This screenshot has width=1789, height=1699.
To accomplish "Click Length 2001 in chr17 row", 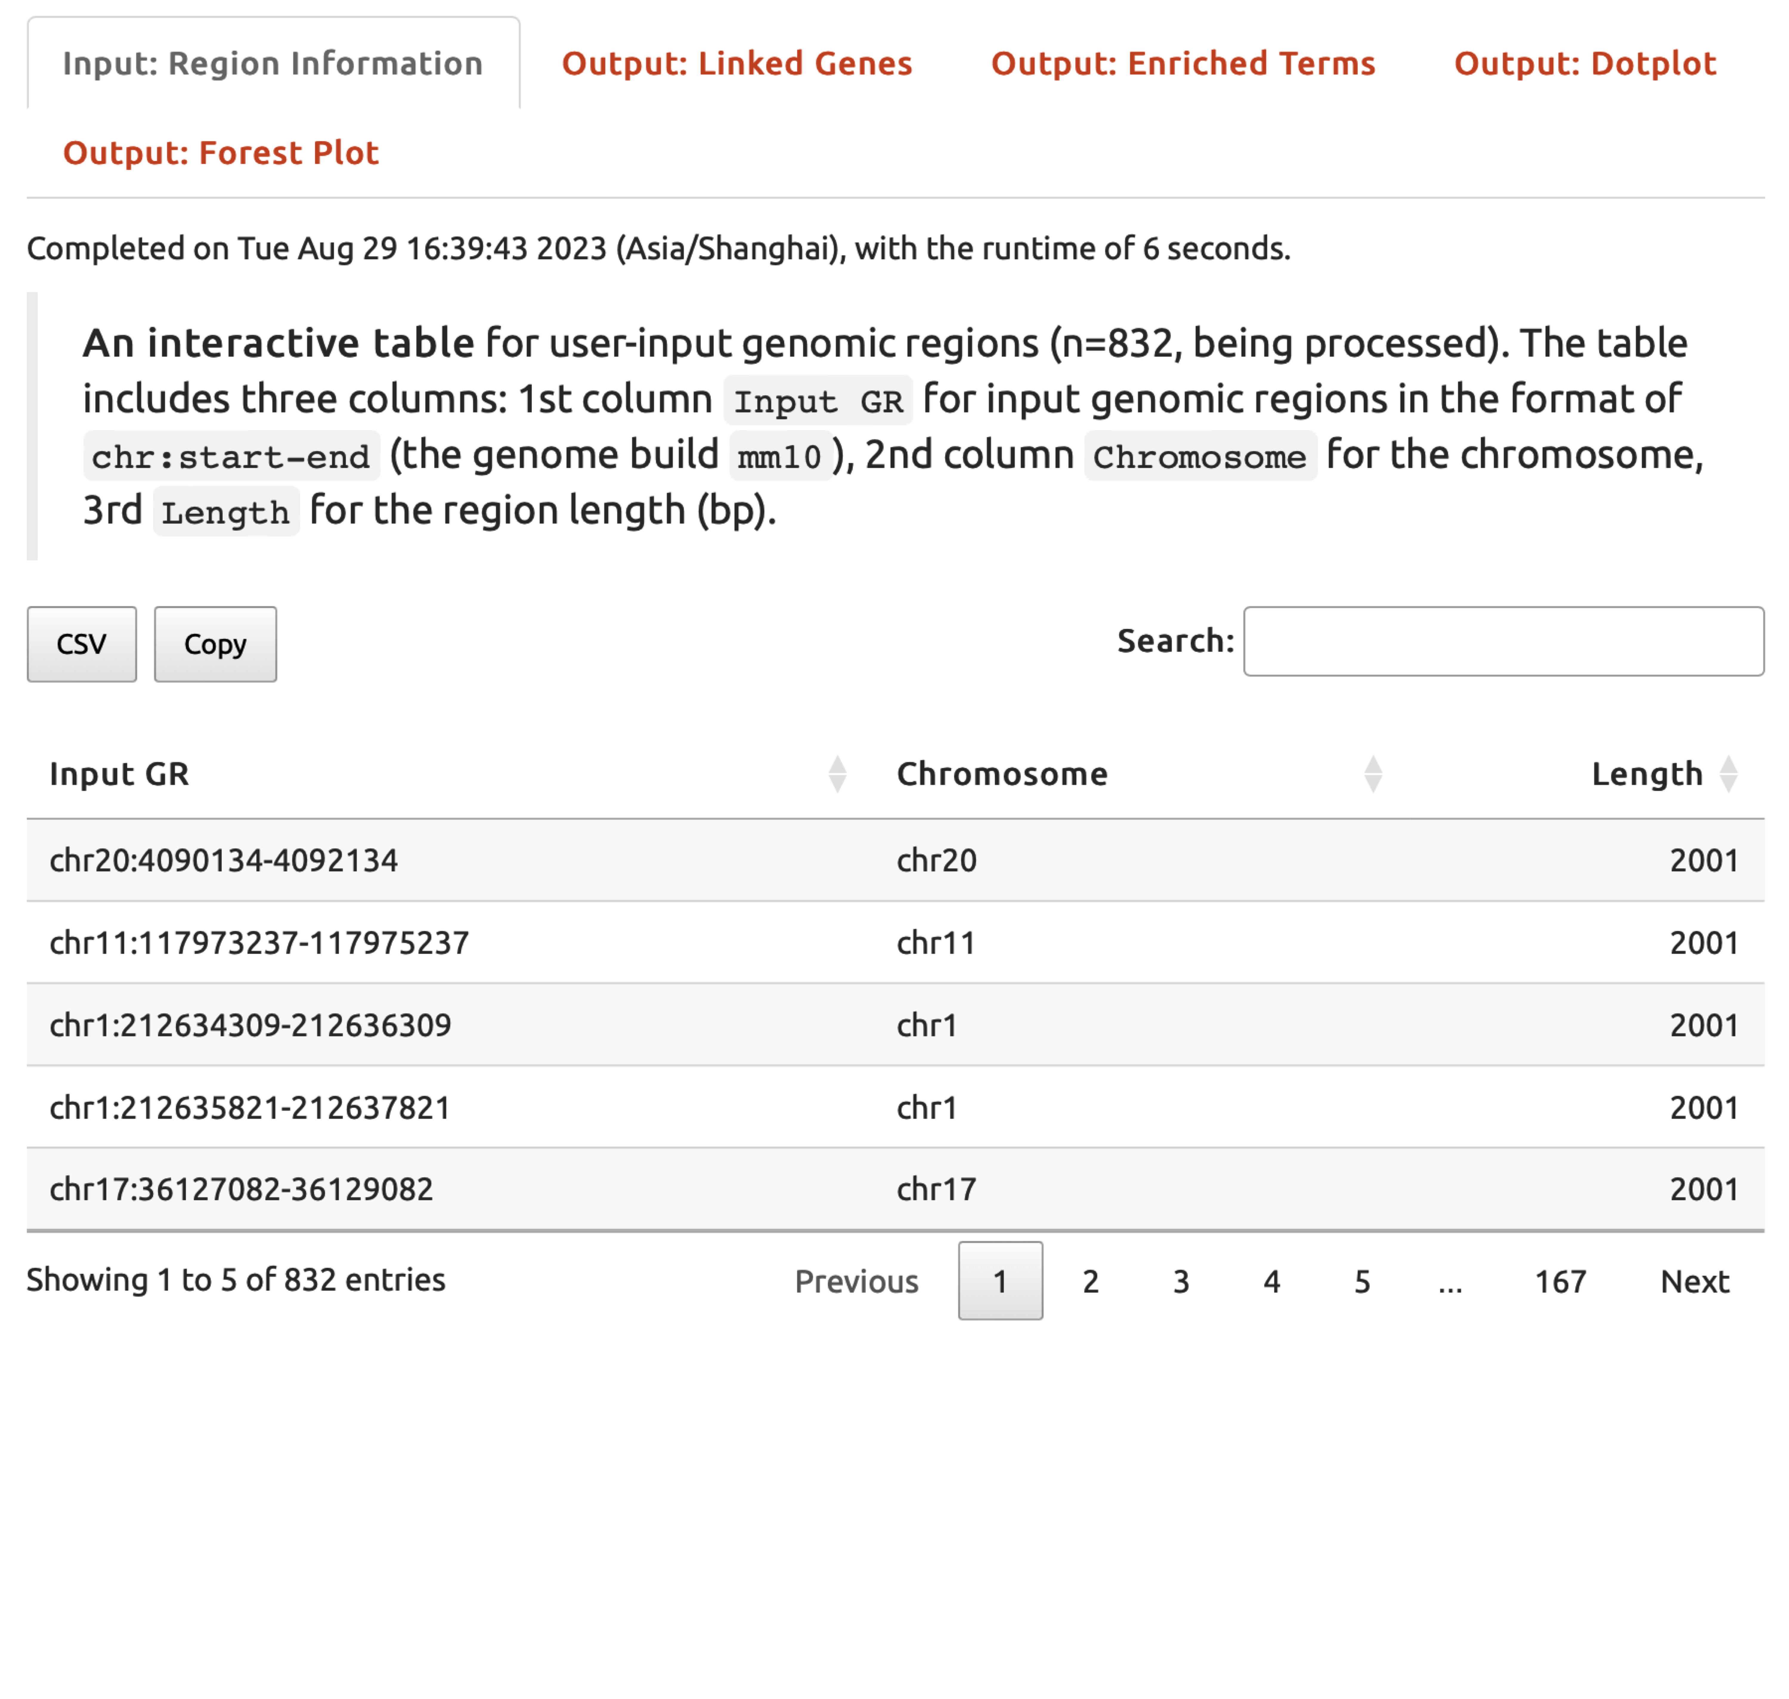I will point(1704,1189).
